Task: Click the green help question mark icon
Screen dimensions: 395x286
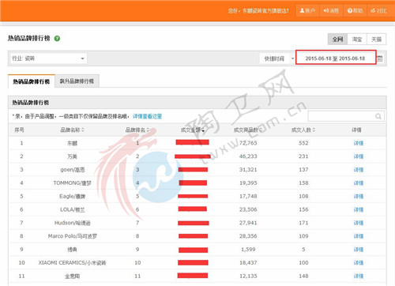Action: click(57, 39)
